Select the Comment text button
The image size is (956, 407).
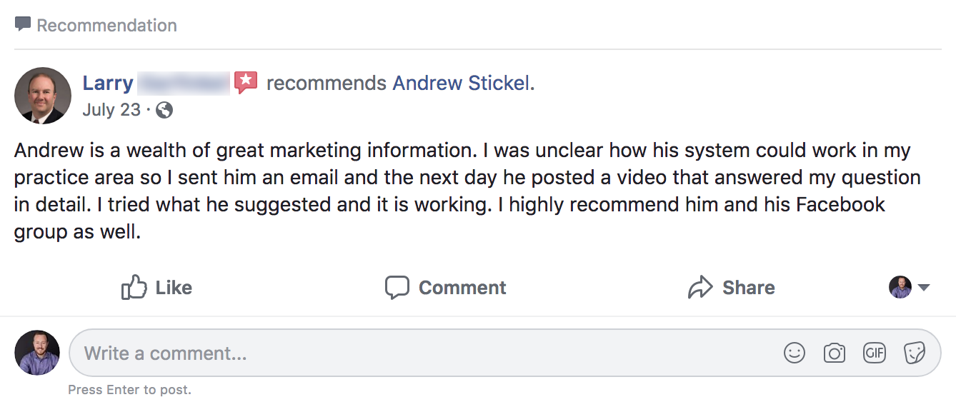tap(462, 288)
